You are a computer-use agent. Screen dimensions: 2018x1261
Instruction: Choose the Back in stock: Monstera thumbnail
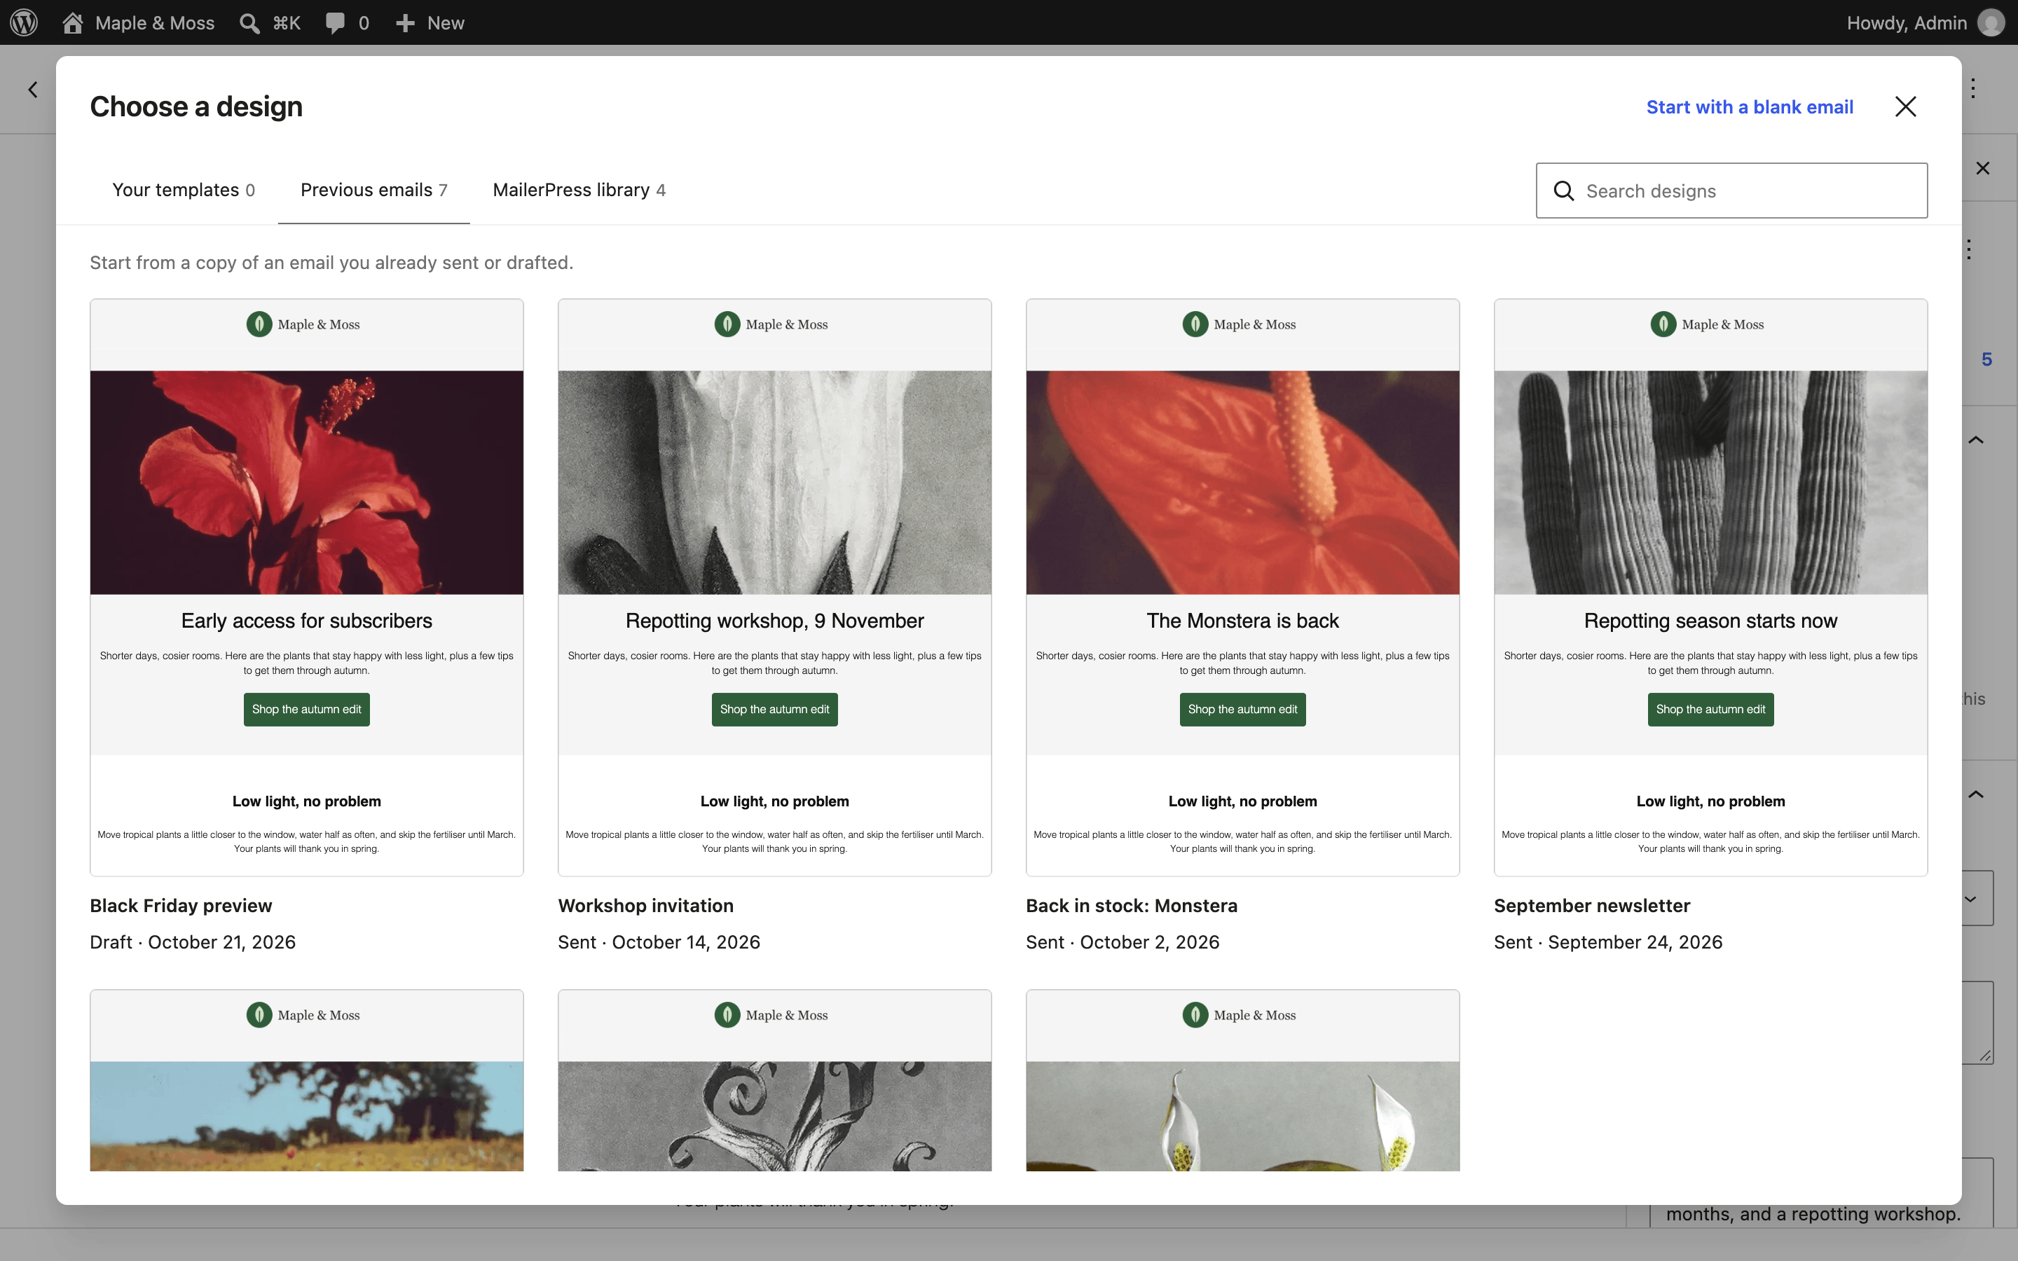tap(1242, 587)
